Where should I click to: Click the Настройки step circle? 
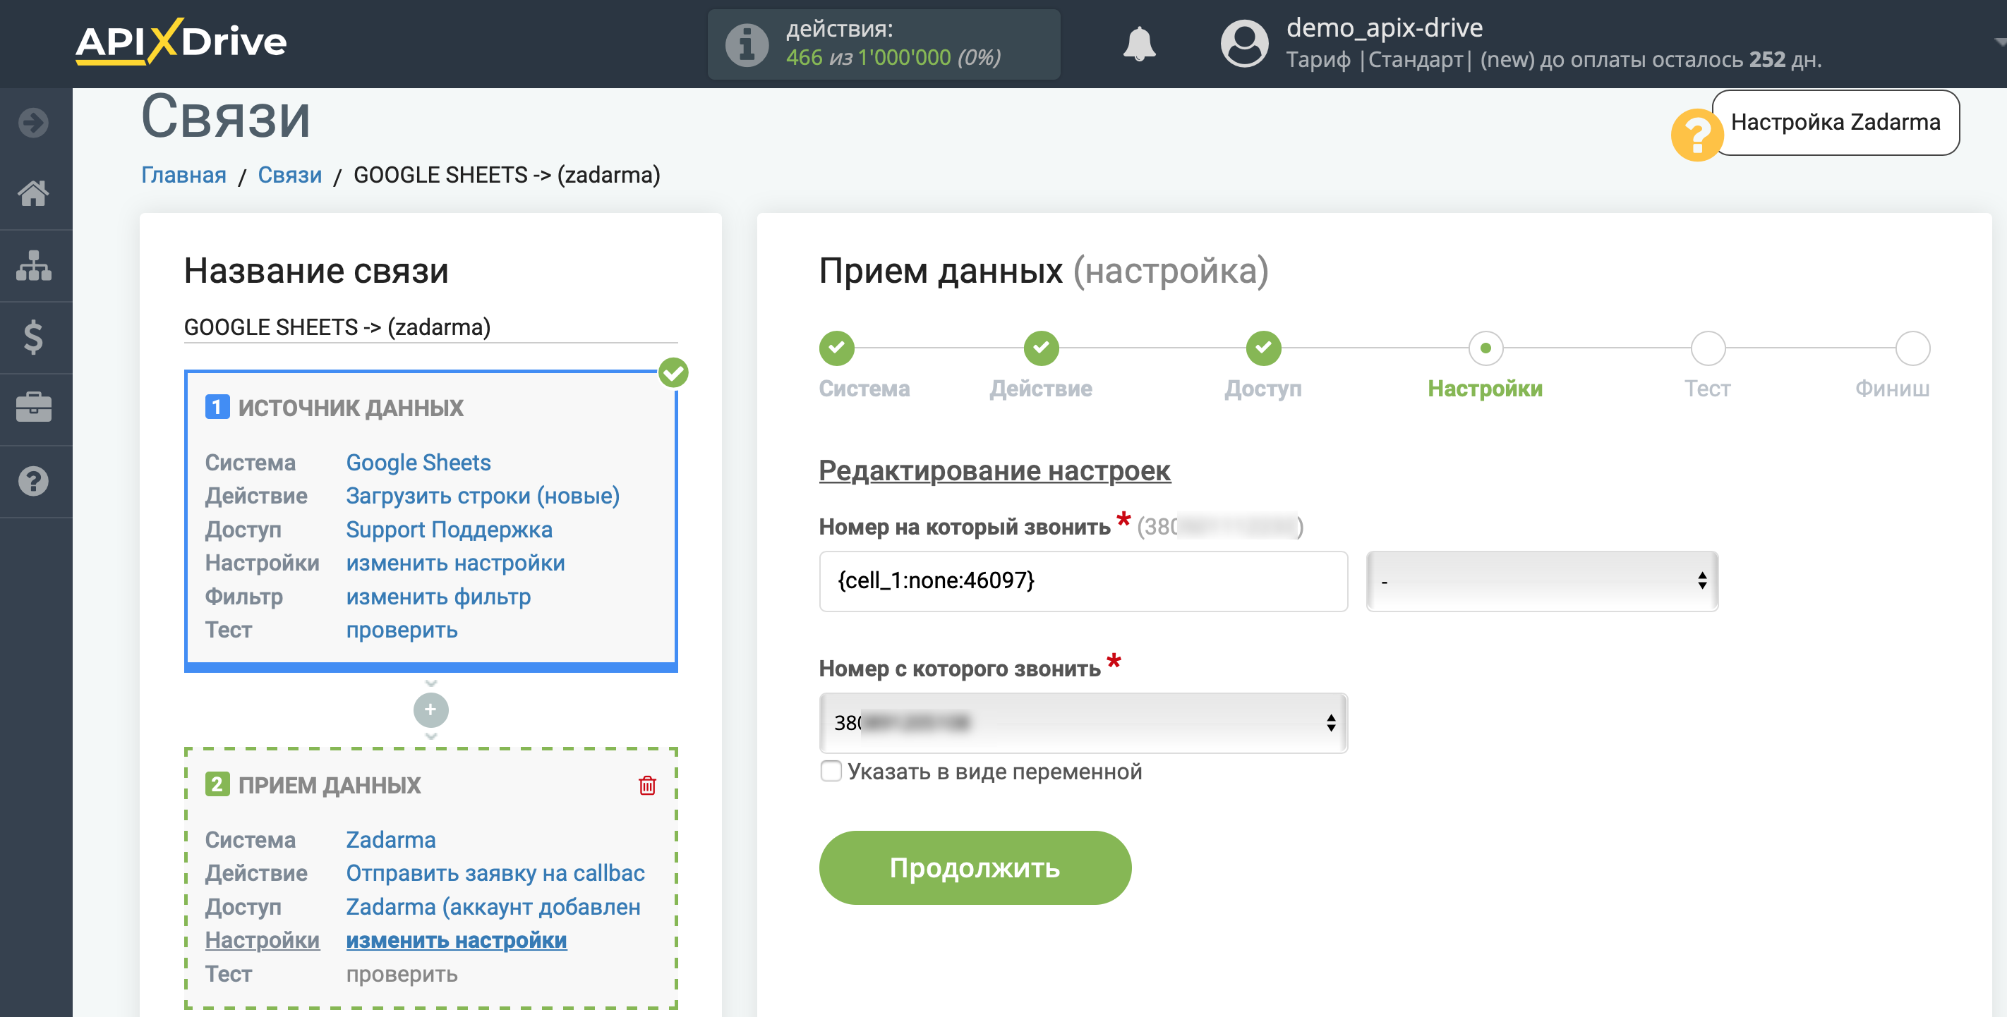pyautogui.click(x=1485, y=348)
